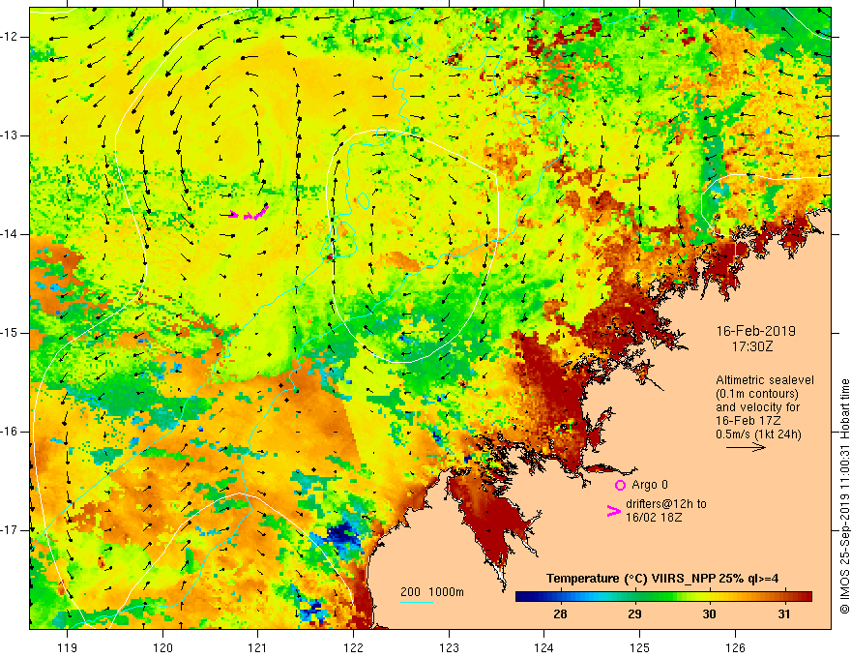Click the latitude axis label '-17'
The width and height of the screenshot is (851, 658).
tap(10, 530)
